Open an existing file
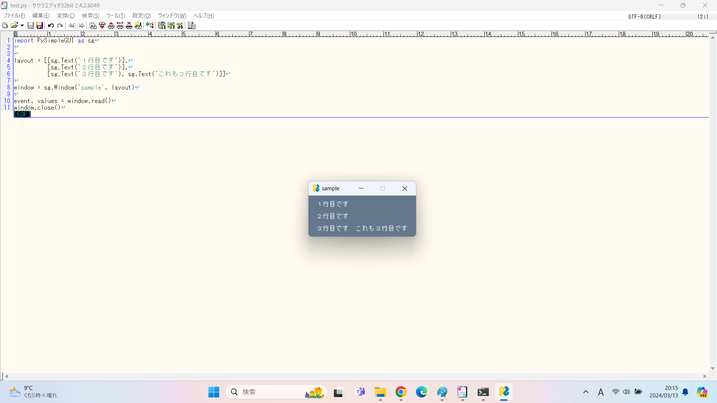The height and width of the screenshot is (403, 717). coord(14,25)
